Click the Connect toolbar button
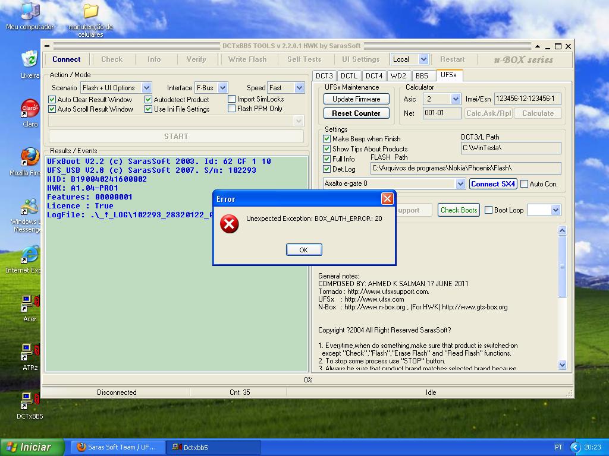Viewport: 609px width, 456px height. pyautogui.click(x=67, y=59)
